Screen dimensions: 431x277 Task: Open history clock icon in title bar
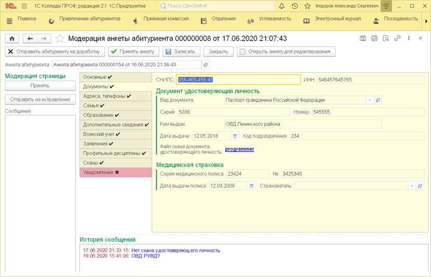(294, 6)
